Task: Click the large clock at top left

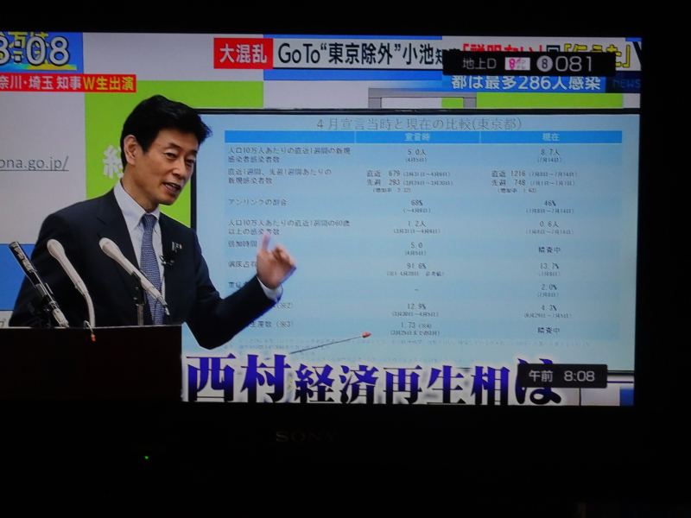Action: point(35,50)
